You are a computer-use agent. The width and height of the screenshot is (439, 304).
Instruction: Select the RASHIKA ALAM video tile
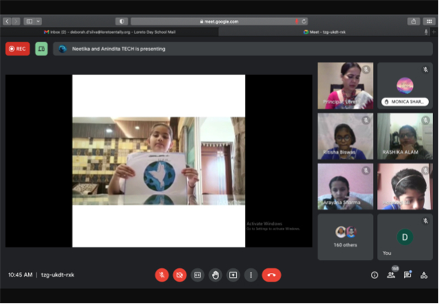click(405, 136)
